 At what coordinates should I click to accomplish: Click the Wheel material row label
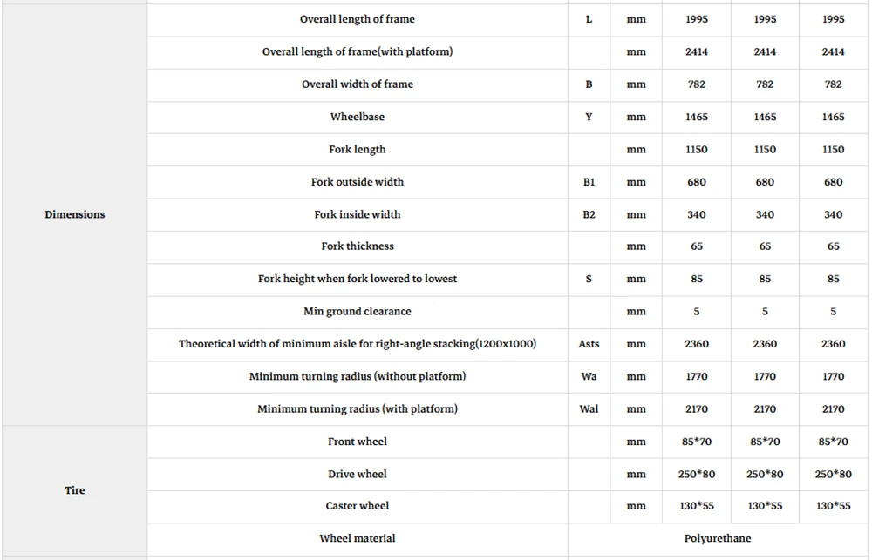tap(357, 538)
